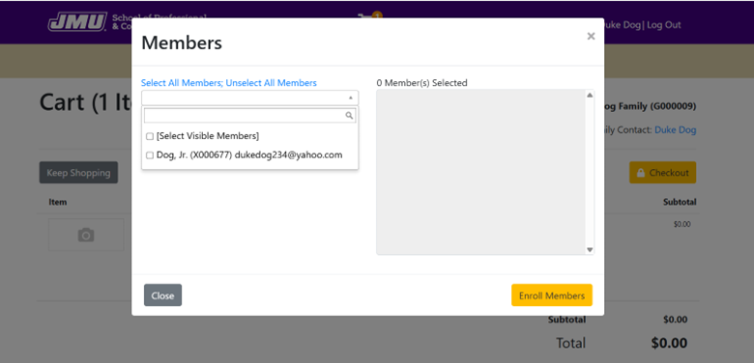Click the 0 Member(s) Selected text

421,83
